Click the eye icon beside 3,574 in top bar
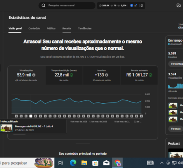Viewport: 183px width, 168px height. pos(119,6)
